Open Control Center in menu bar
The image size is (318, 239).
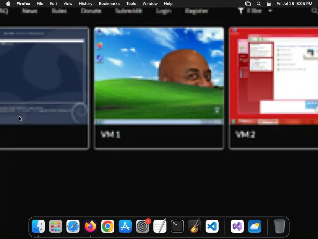[x=269, y=4]
